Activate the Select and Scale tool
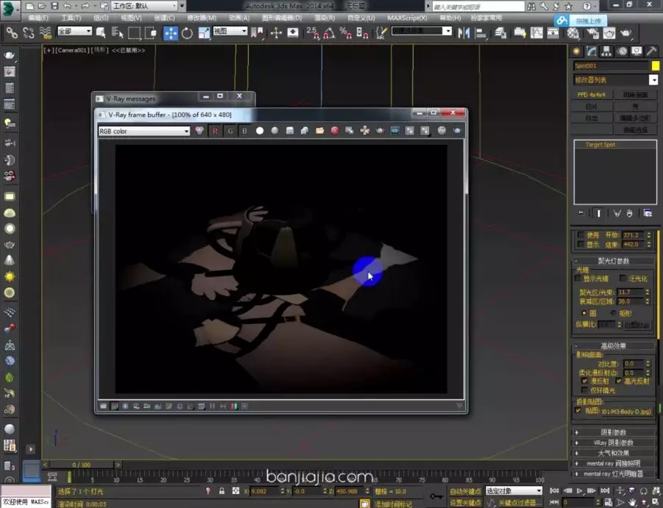This screenshot has width=663, height=508. coord(204,33)
